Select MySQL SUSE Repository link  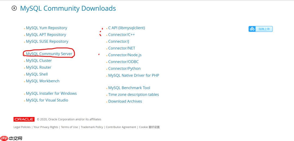click(x=47, y=41)
